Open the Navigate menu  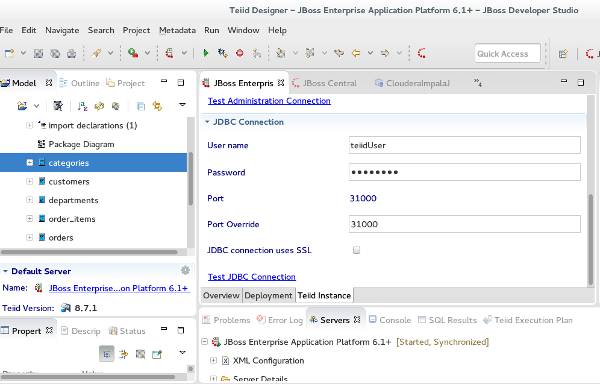coord(62,30)
